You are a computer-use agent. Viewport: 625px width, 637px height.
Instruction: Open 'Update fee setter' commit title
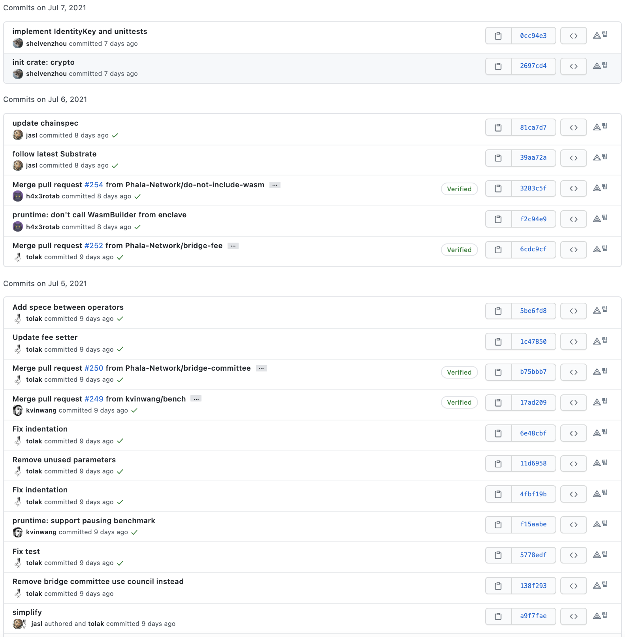(45, 337)
